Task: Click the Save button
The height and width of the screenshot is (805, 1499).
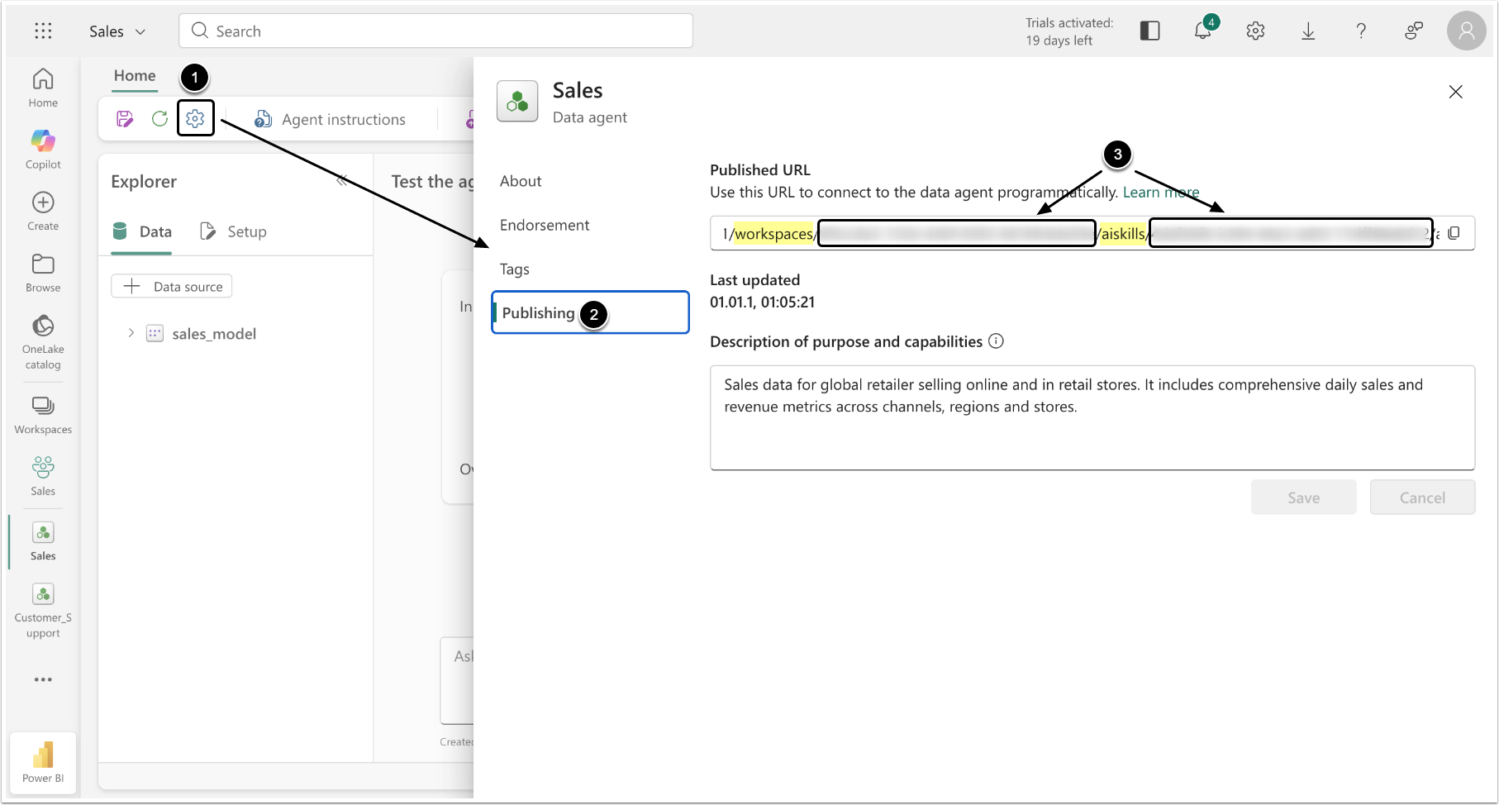Action: [1304, 498]
